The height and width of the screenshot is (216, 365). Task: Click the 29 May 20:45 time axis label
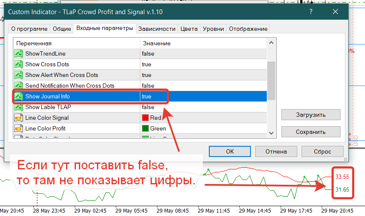click(x=337, y=211)
